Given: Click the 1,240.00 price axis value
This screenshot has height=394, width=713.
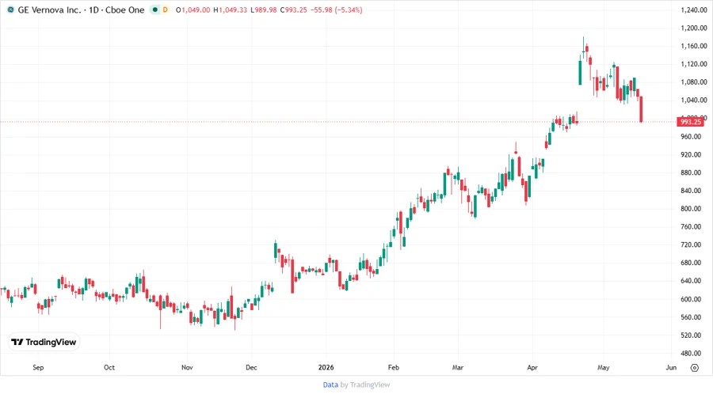Looking at the screenshot, I should point(694,10).
